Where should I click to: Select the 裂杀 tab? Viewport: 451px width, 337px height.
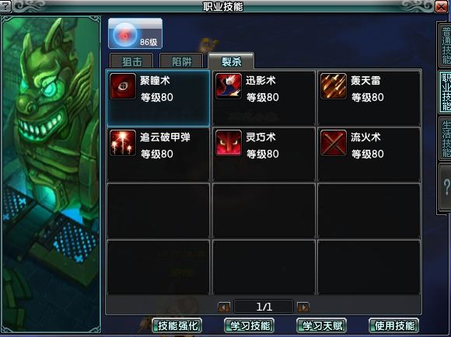tap(231, 61)
